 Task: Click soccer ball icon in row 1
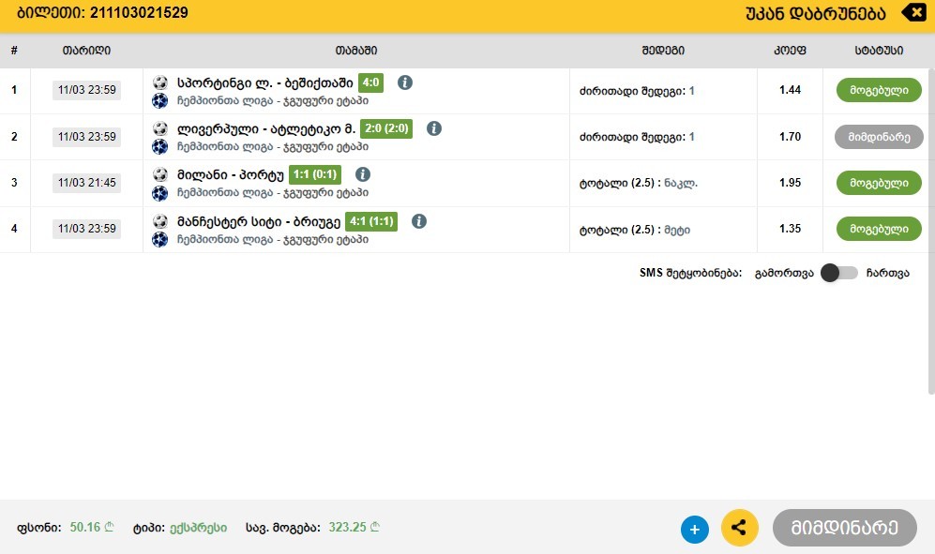[159, 82]
